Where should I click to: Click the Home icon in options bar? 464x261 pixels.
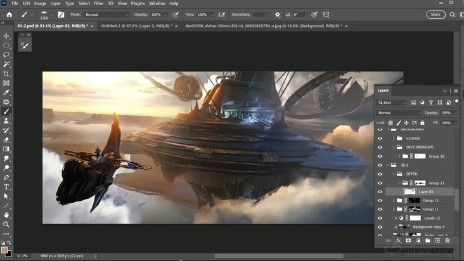9,15
